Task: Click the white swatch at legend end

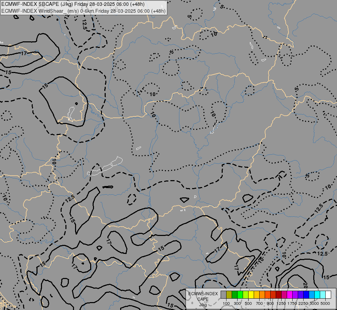Action: coord(328,295)
